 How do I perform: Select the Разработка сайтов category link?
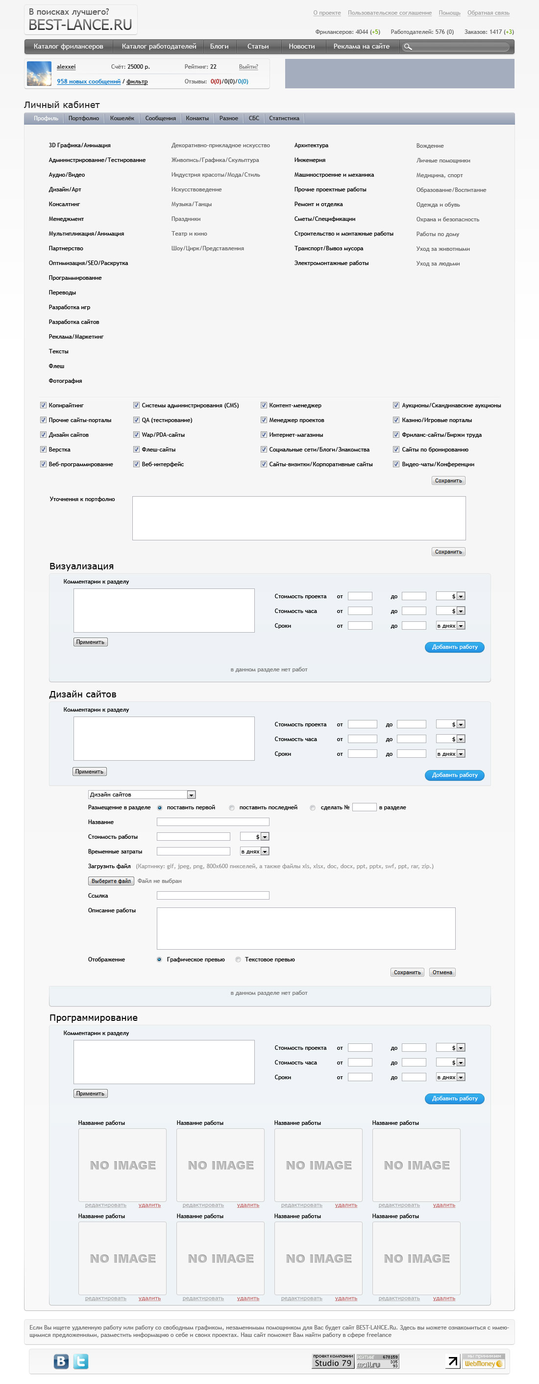pyautogui.click(x=74, y=322)
